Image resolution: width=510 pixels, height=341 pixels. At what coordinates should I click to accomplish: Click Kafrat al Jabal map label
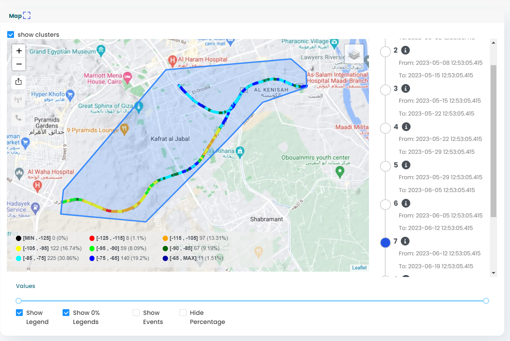pyautogui.click(x=170, y=139)
